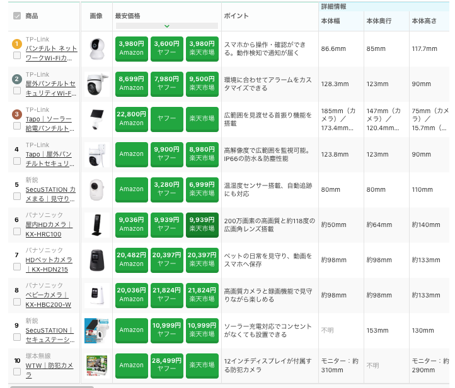Screen dimensions: 455x388
Task: Select the checkbox for rank 10 WTW camera
Action: pyautogui.click(x=17, y=372)
